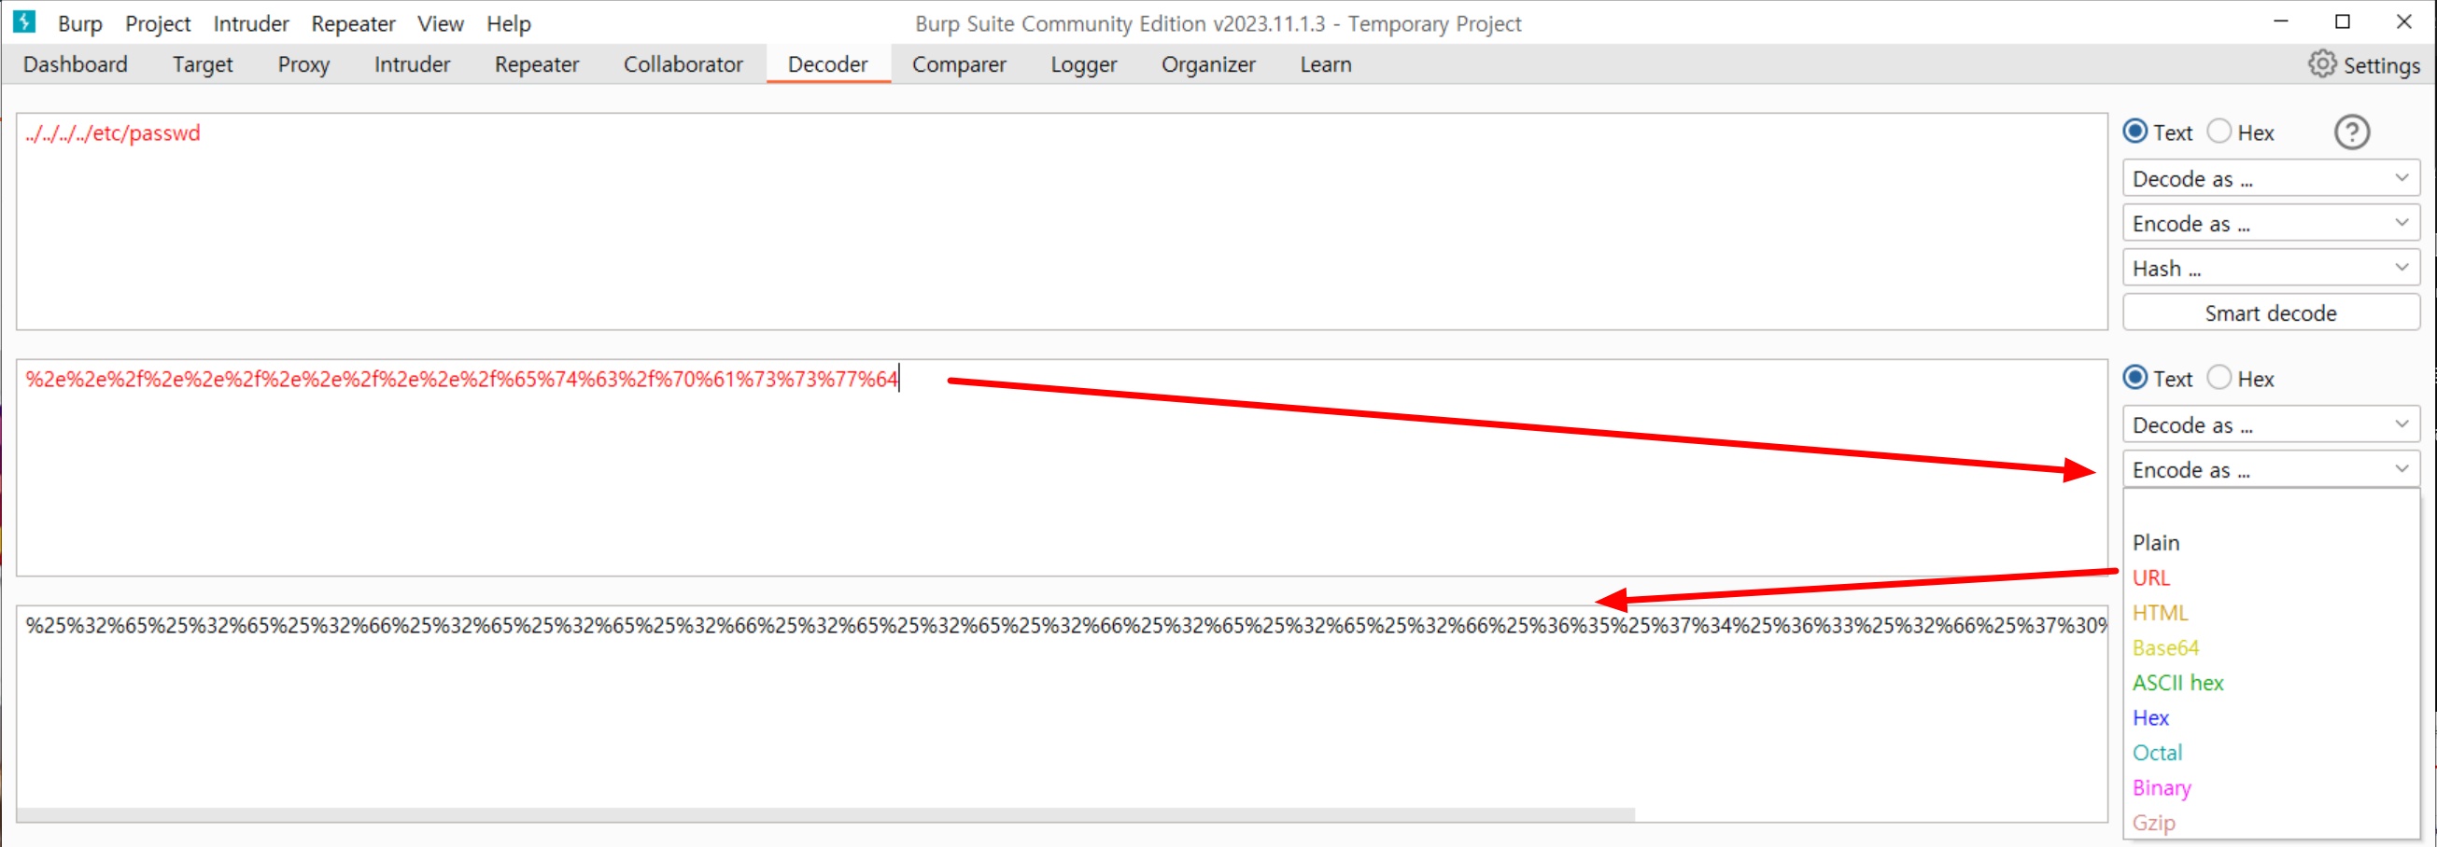The image size is (2437, 847).
Task: Choose Octal from the encode list
Action: pos(2271,753)
